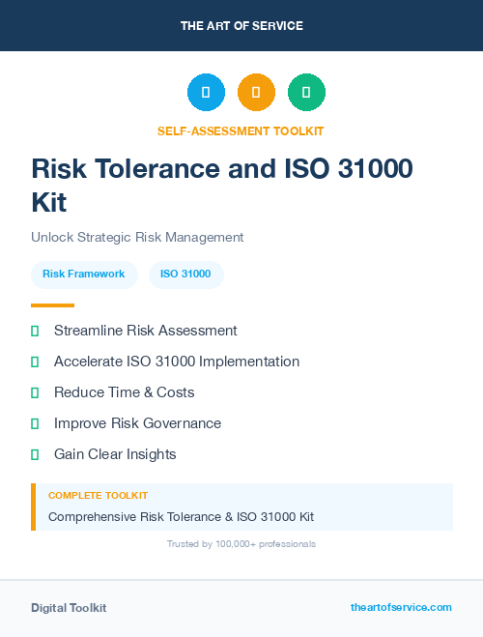The image size is (483, 637).
Task: Click the SELF-ASSESSMENT TOOLKIT label
Action: coord(241,131)
